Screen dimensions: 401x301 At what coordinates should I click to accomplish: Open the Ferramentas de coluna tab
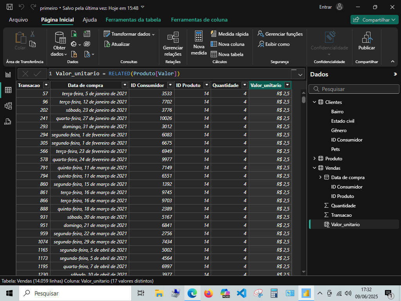(199, 20)
